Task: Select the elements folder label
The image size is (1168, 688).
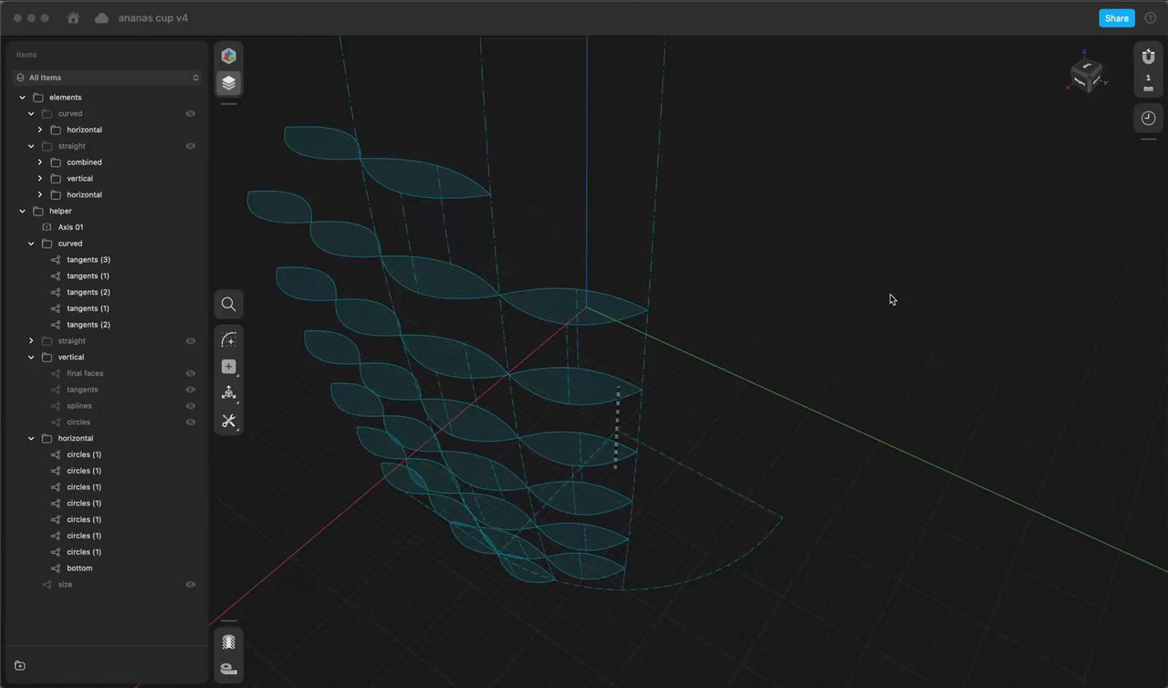Action: 66,98
